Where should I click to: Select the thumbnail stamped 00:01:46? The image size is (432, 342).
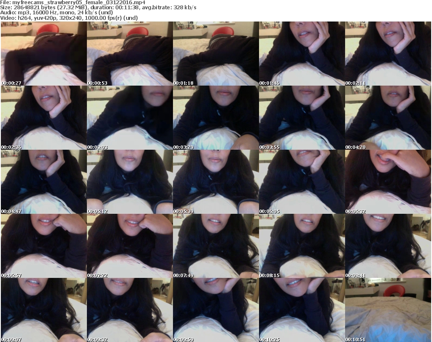click(x=302, y=54)
